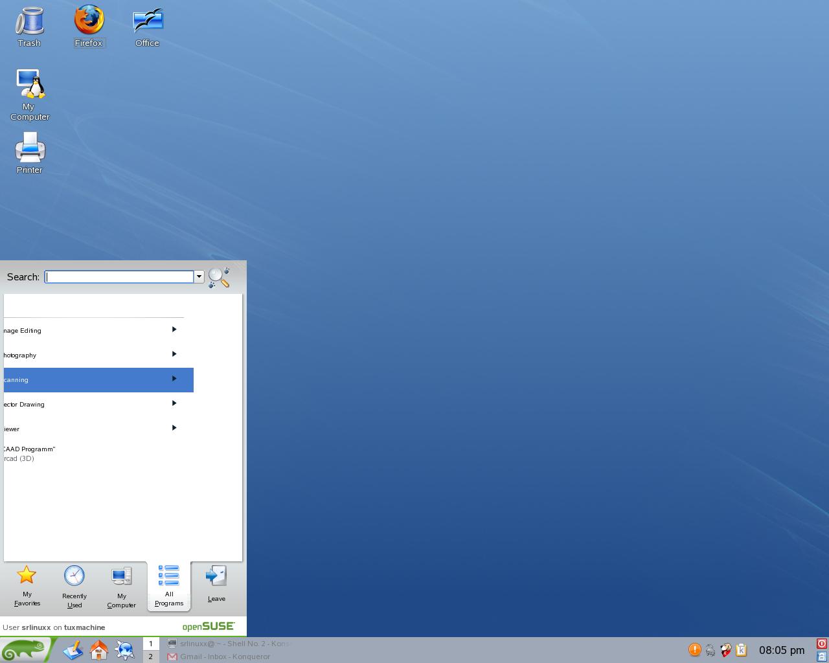Switch to the My Favorites tab

pos(27,586)
